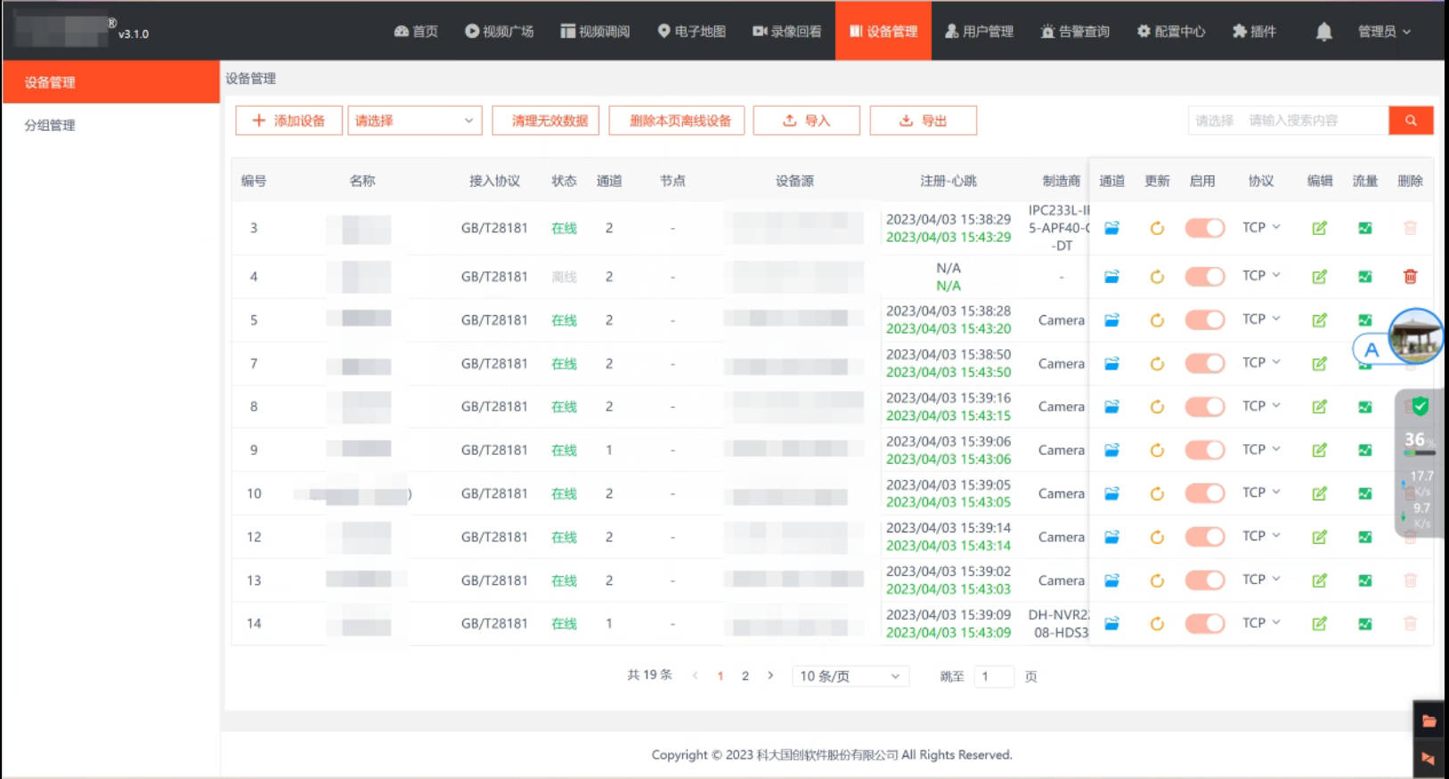
Task: Disable device number 5 with its switch
Action: [x=1204, y=321]
